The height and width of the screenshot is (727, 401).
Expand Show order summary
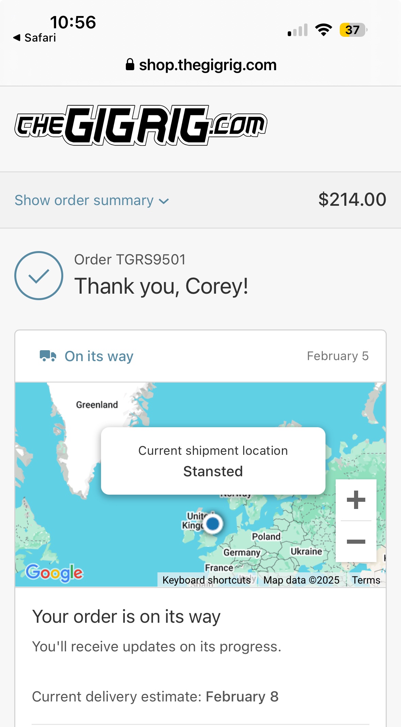tap(84, 200)
